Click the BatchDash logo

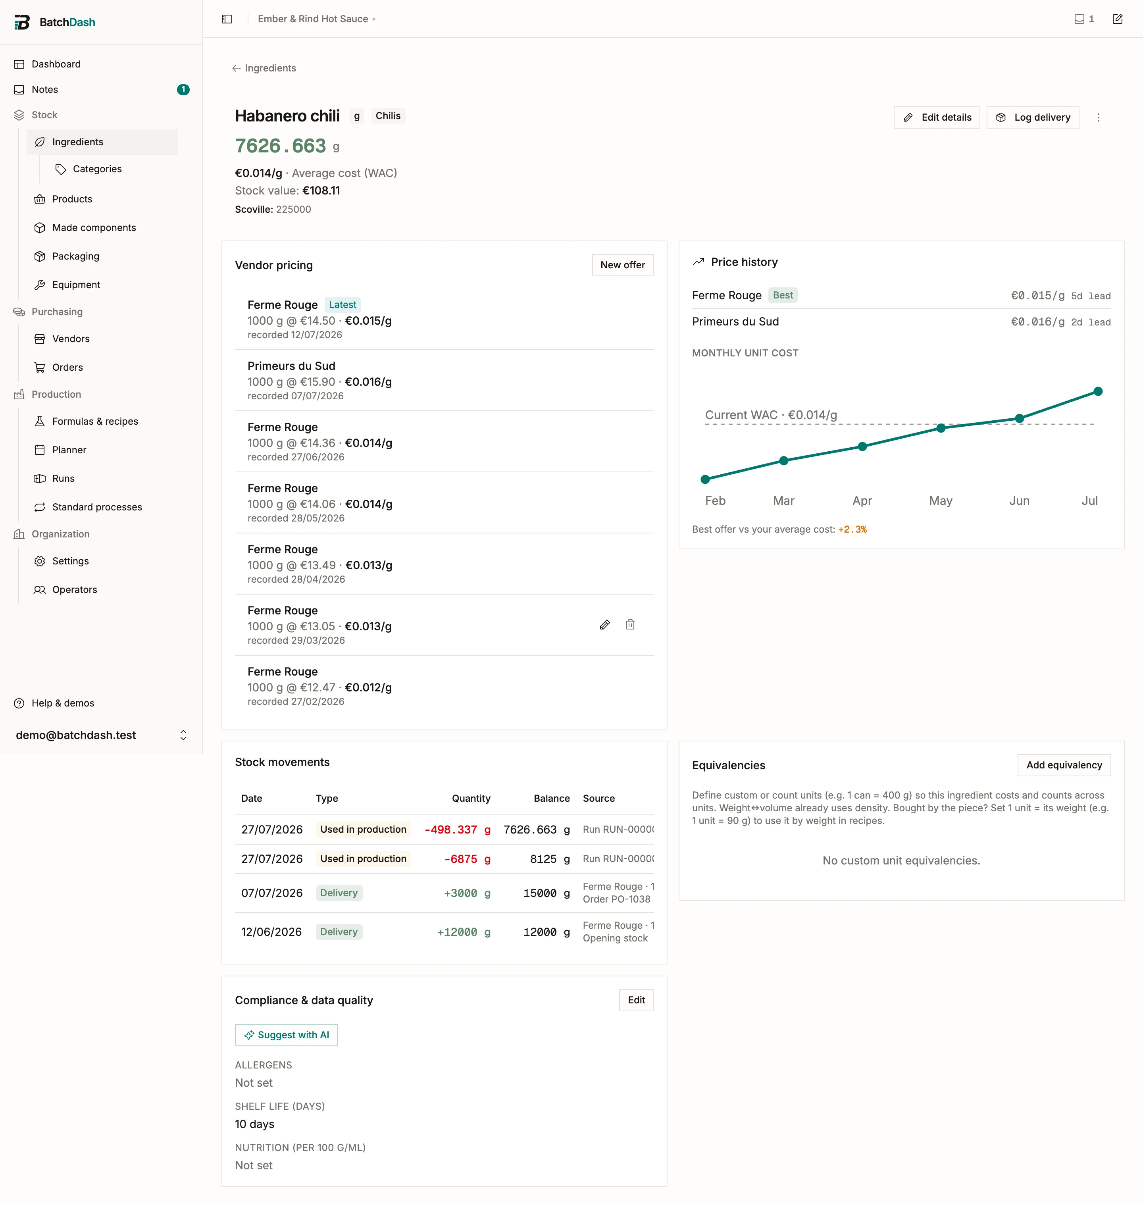(55, 22)
